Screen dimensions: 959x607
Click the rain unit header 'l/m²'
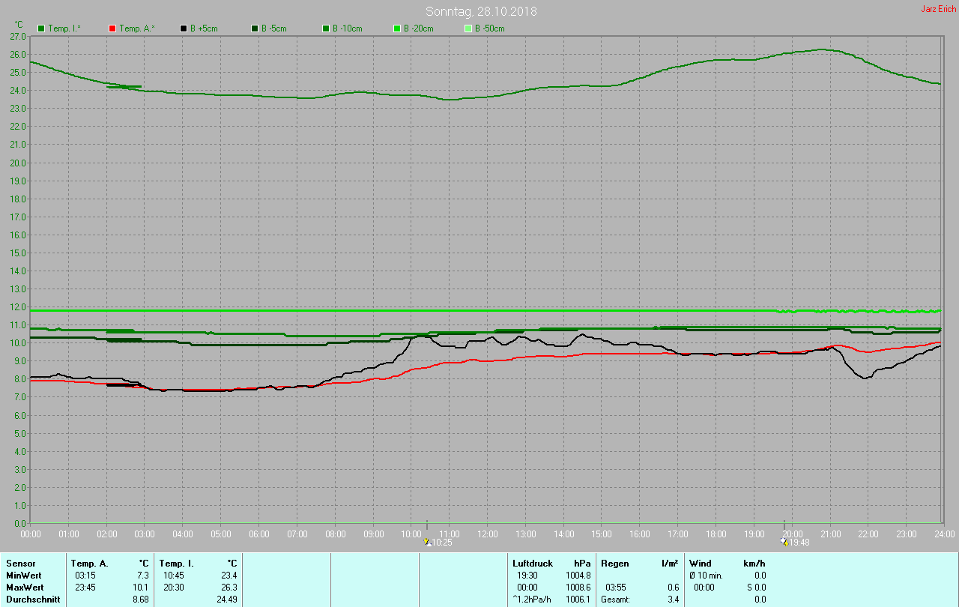click(x=670, y=564)
